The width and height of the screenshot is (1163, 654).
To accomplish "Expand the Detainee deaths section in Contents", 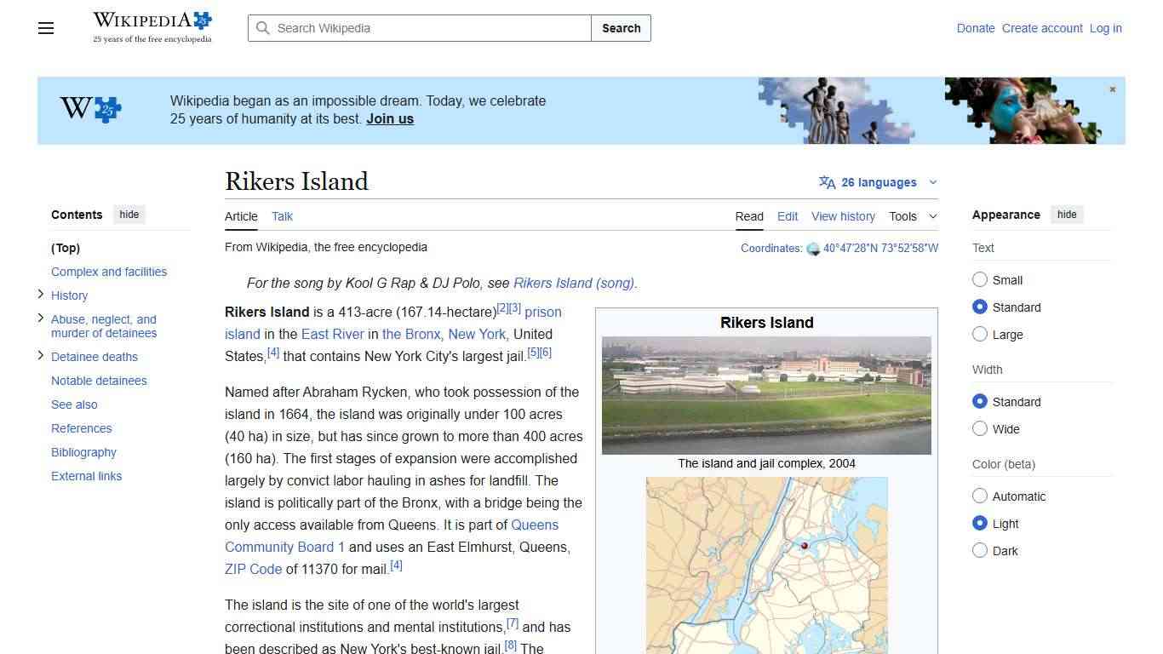I will (41, 356).
